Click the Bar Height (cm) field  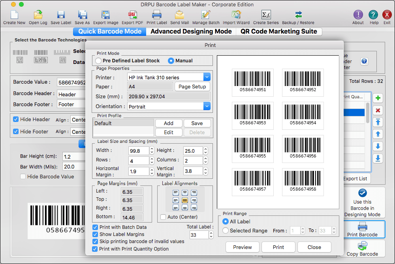[x=74, y=157]
